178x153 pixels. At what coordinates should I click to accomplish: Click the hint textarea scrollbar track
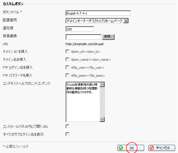pos(102,102)
